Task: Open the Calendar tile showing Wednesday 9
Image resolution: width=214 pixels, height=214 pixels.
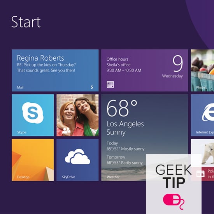Action: (x=145, y=70)
